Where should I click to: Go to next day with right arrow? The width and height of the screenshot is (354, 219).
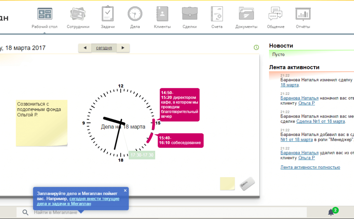pyautogui.click(x=123, y=48)
